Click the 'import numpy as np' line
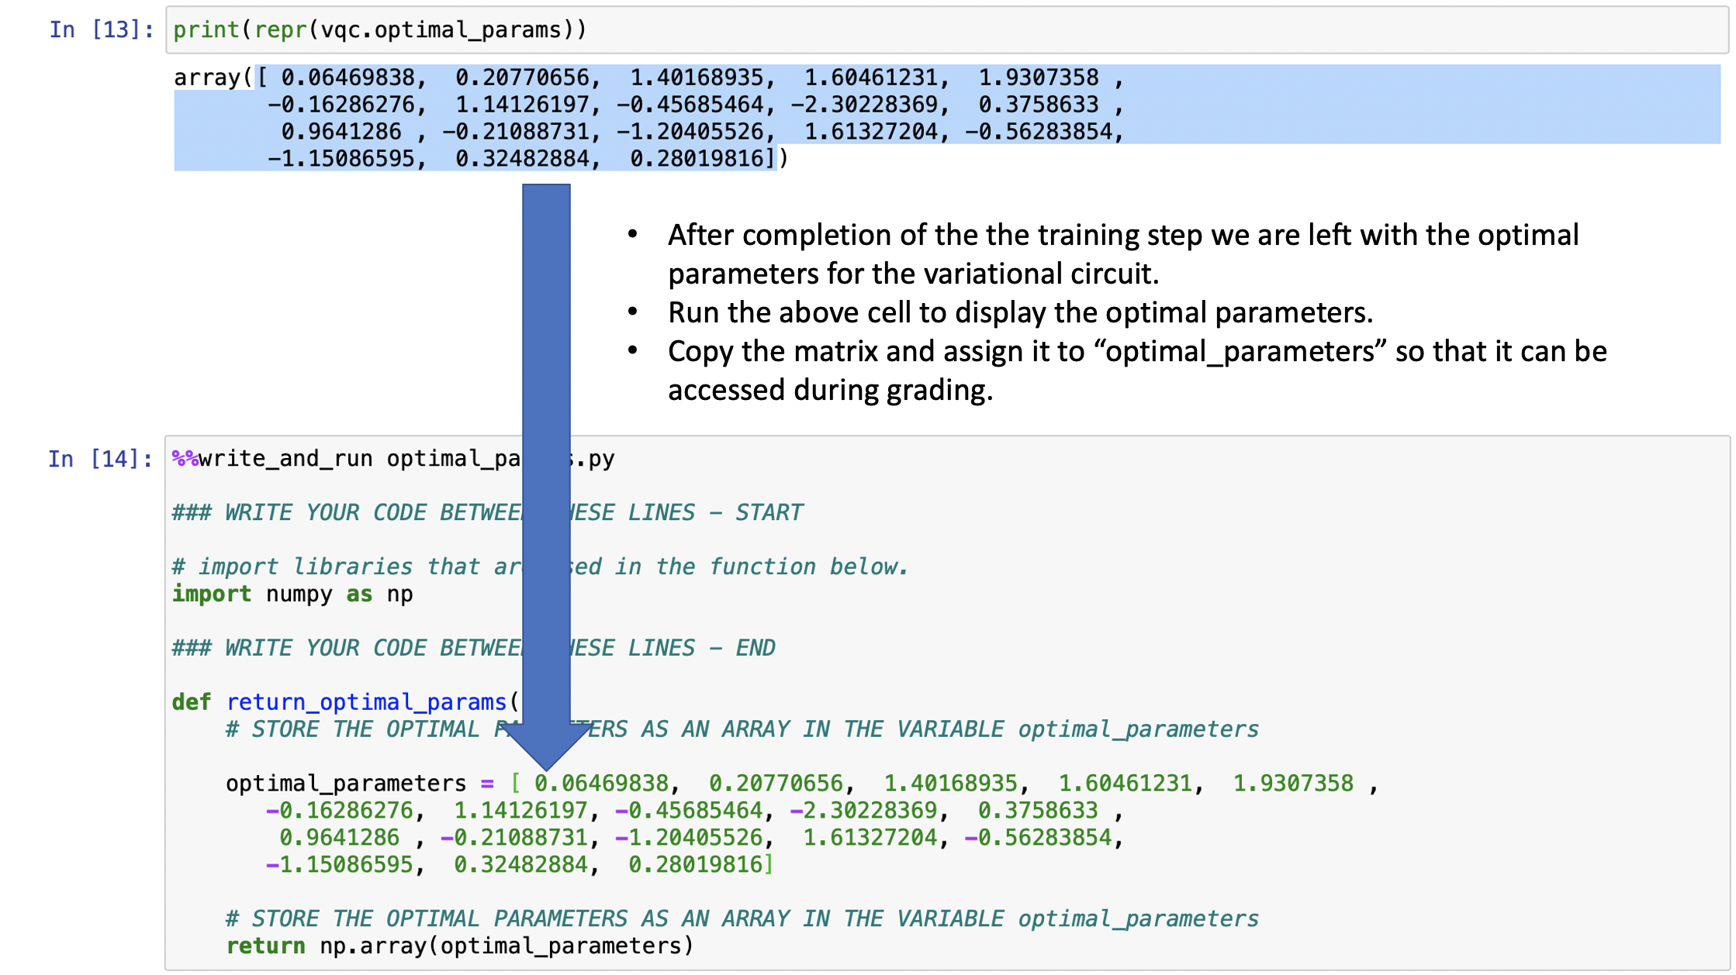This screenshot has height=975, width=1736. tap(292, 594)
